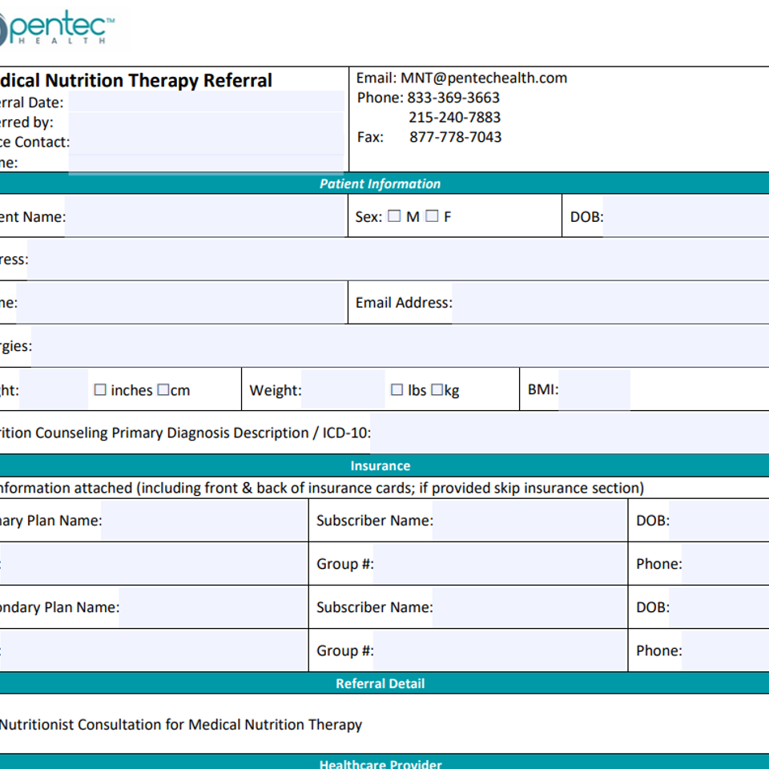Focus the Primary Plan Name field

click(204, 521)
